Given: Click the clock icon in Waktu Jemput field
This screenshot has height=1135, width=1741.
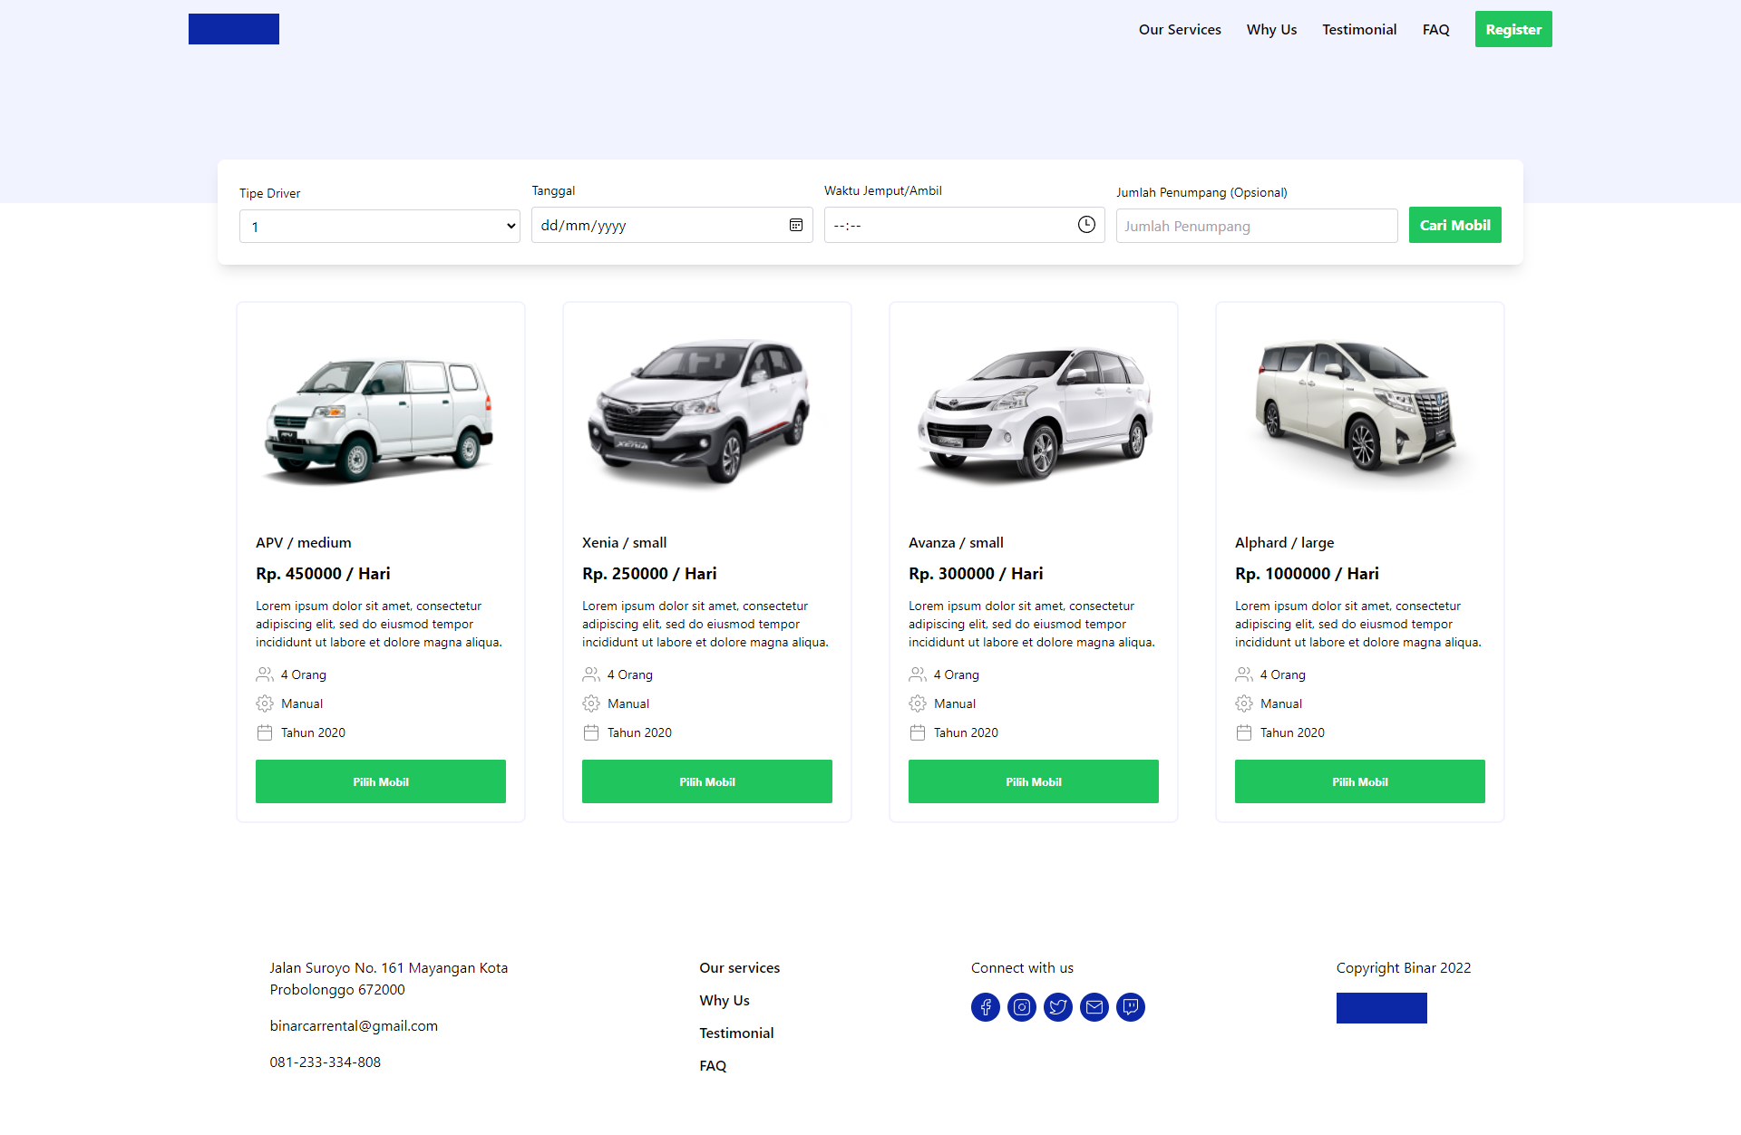Looking at the screenshot, I should click(1086, 225).
